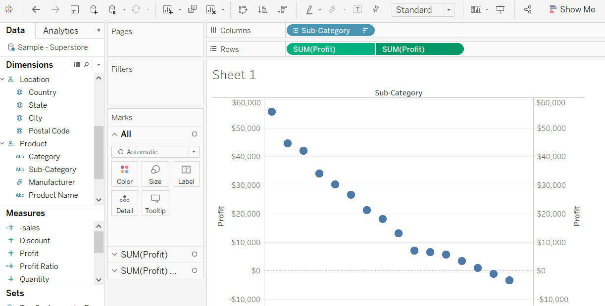Click the Dimensions list scrollbar down arrow
605x306 pixels.
point(99,200)
